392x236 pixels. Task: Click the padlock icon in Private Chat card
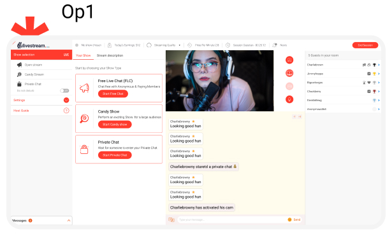pos(84,149)
